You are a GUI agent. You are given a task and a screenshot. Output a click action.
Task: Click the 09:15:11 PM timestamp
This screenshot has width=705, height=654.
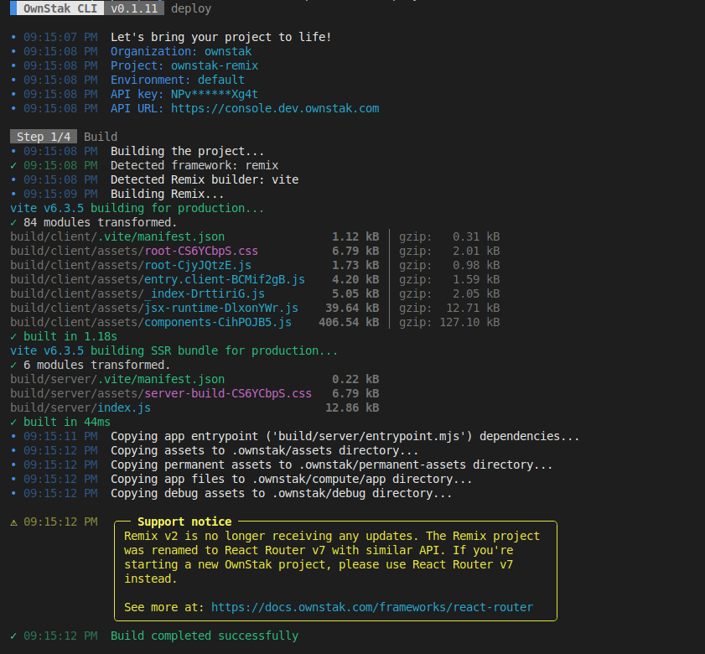pos(60,436)
